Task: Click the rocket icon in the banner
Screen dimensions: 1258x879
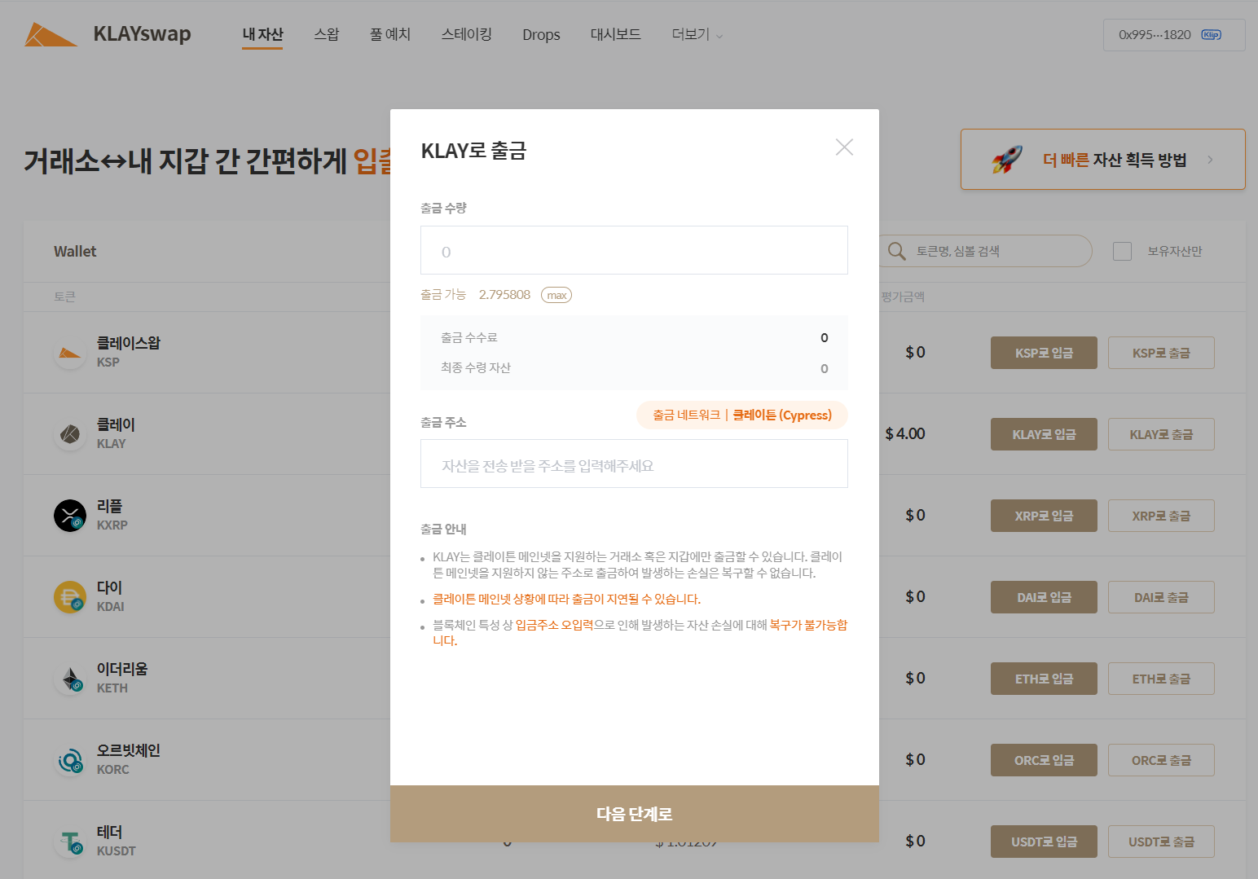Action: tap(1007, 160)
